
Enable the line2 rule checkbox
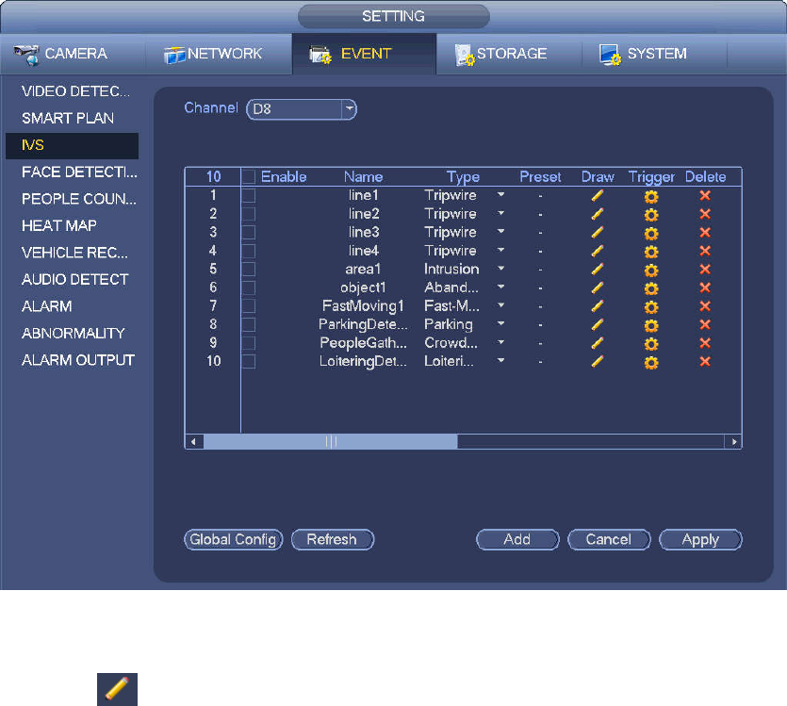tap(249, 214)
